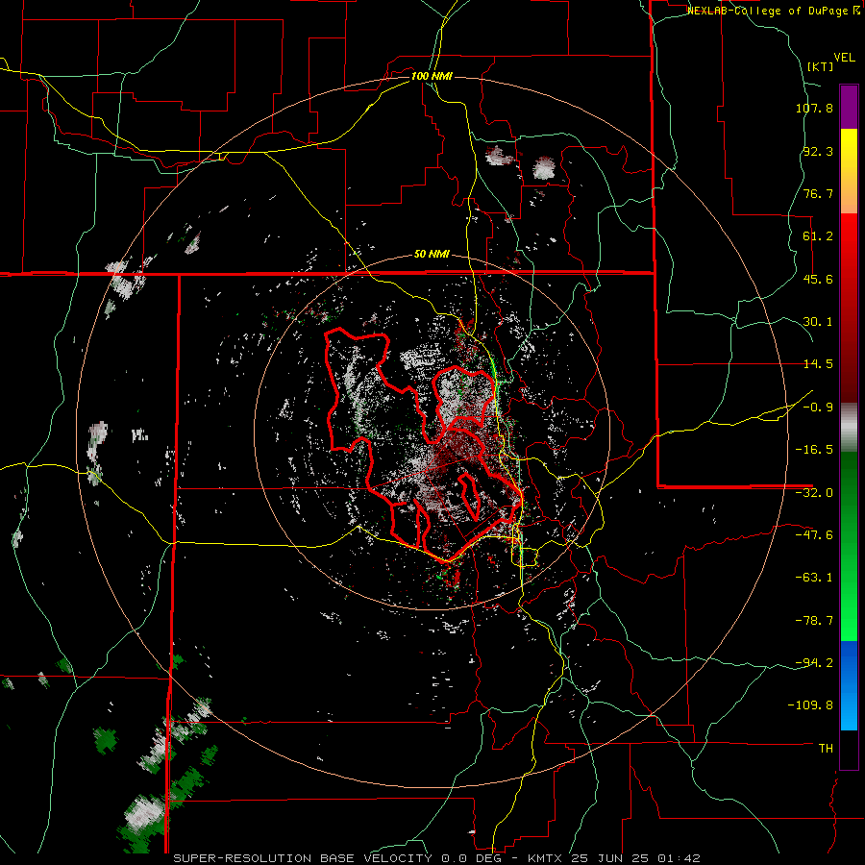The image size is (865, 865).
Task: Click the -94.2 velocity scale value
Action: click(x=814, y=662)
